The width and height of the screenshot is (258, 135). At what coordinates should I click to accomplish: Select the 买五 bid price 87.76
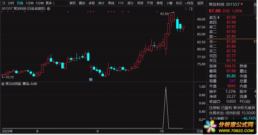[x=231, y=61]
